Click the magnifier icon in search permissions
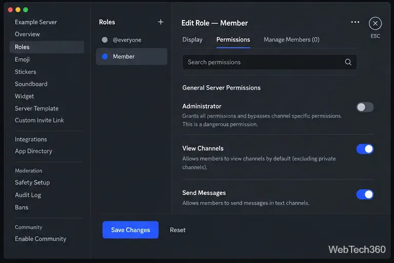This screenshot has height=263, width=394. point(348,62)
